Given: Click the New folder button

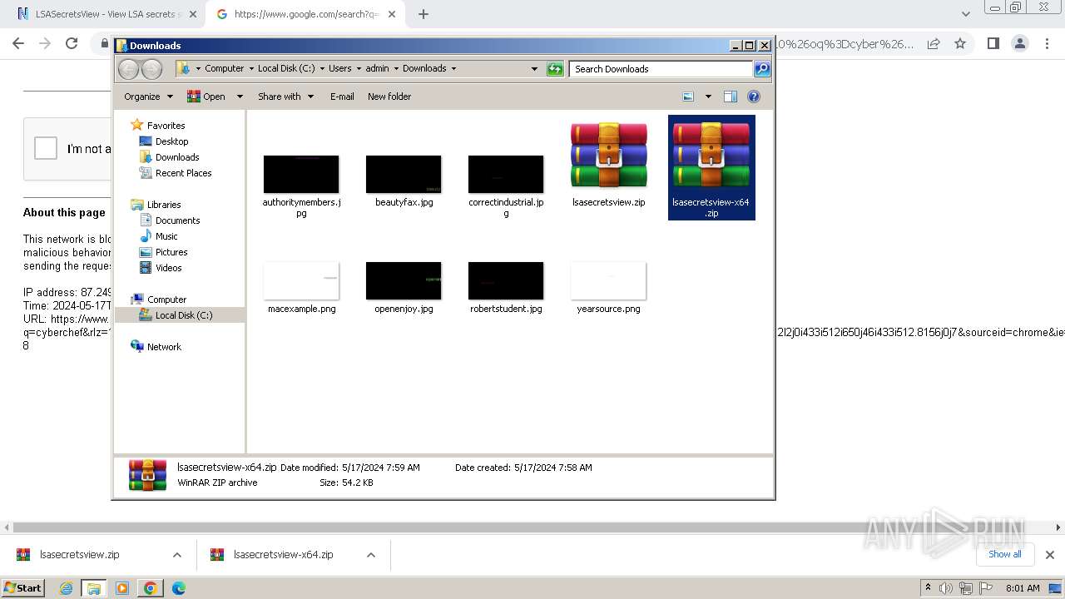Looking at the screenshot, I should coord(389,97).
